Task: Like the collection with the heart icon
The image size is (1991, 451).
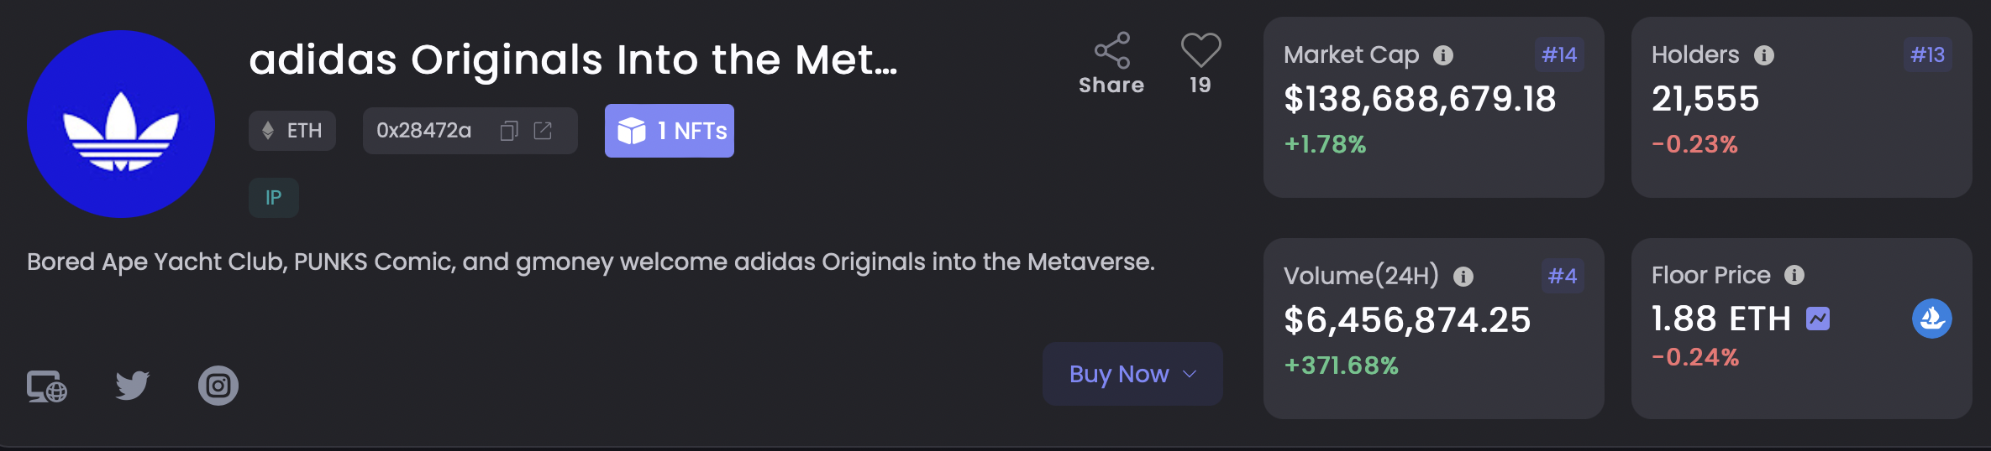Action: click(x=1200, y=50)
